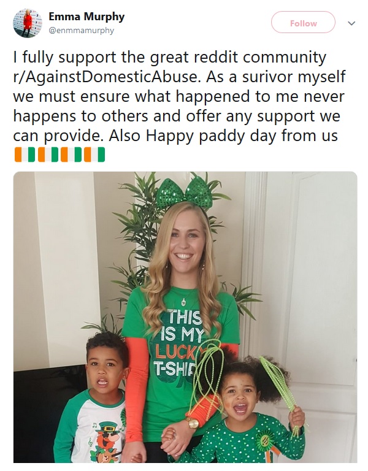Click the Emma Murphy display name

(x=86, y=17)
